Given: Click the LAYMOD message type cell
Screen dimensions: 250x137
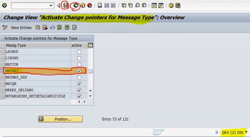Looking at the screenshot, I should (x=38, y=52).
